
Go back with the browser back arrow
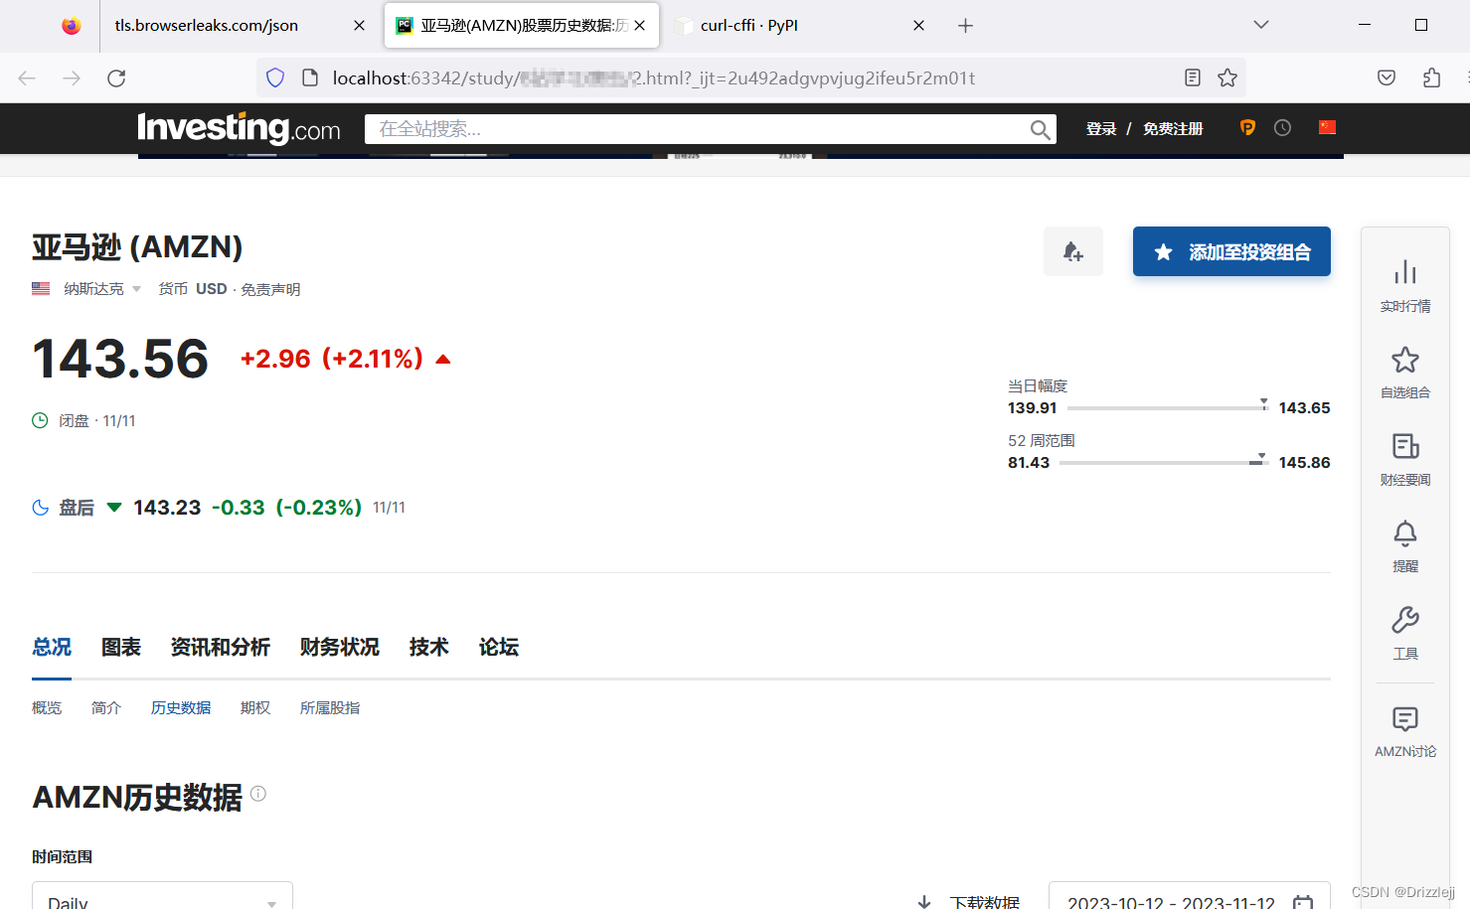(x=27, y=78)
